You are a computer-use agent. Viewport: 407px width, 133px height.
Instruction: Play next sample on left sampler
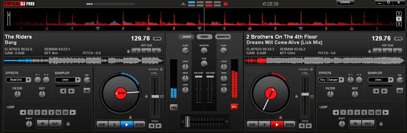71,91
